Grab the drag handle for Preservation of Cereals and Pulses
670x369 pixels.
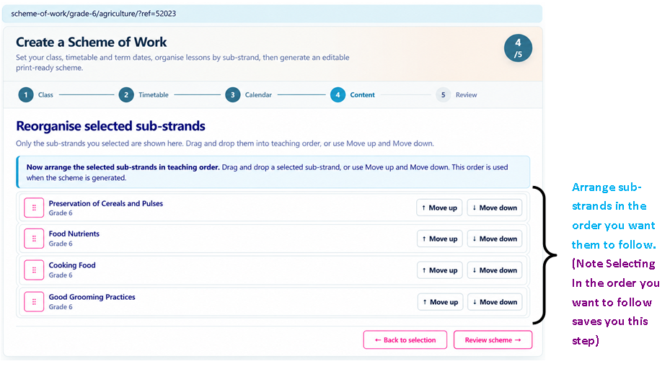[34, 208]
